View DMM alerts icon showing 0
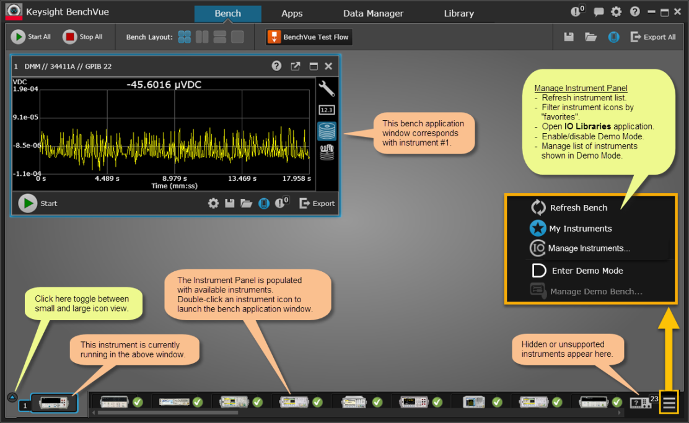This screenshot has width=689, height=423. click(282, 203)
